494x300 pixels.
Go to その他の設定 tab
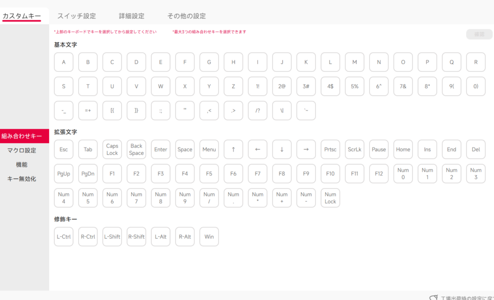tap(186, 16)
